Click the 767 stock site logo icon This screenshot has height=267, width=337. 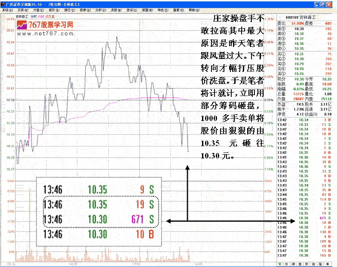click(22, 26)
